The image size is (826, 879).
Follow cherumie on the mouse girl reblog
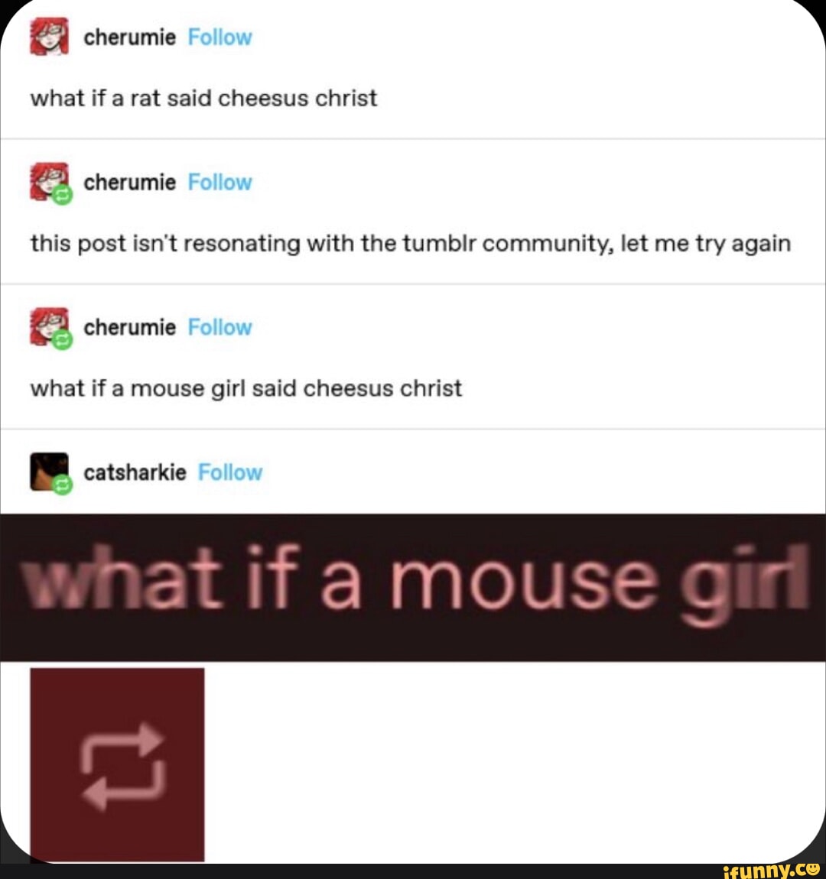(220, 327)
